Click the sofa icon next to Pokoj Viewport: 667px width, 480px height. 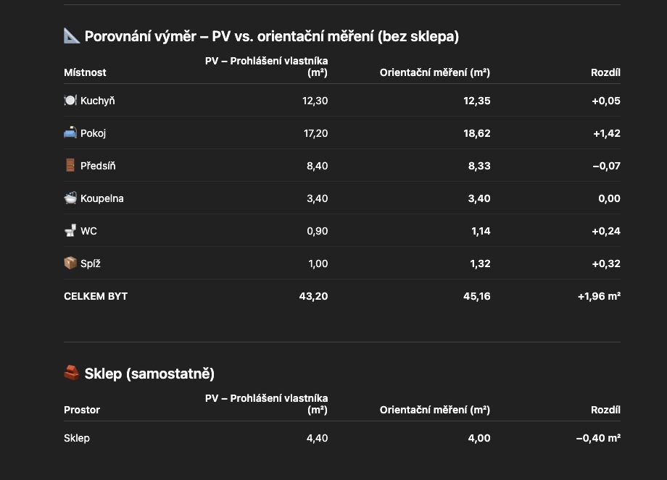coord(70,132)
